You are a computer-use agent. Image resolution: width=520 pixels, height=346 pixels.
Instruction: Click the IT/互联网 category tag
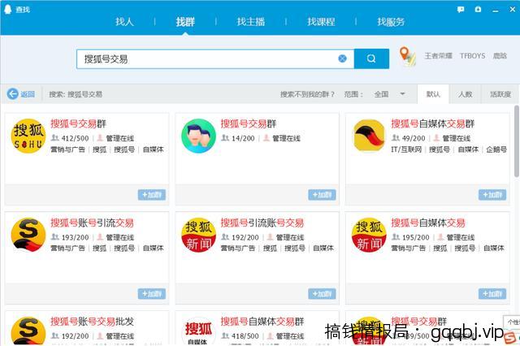[x=406, y=149]
